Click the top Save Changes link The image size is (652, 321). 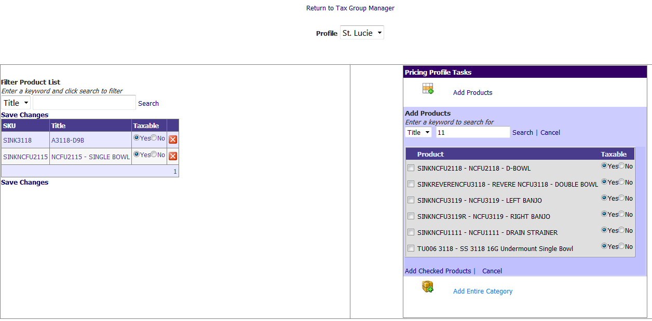(x=24, y=115)
